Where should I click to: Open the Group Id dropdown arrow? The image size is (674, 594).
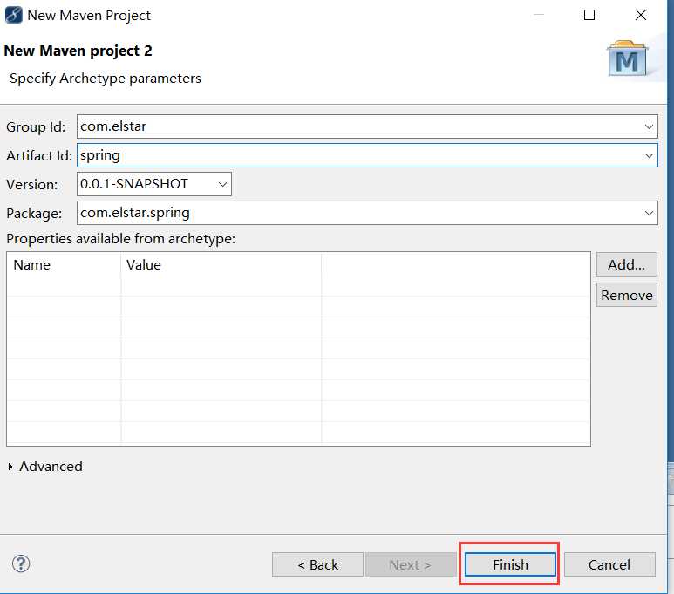(x=649, y=126)
